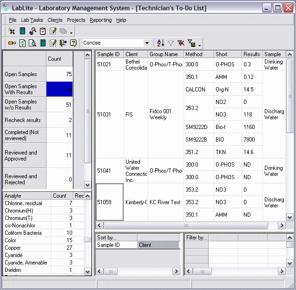Image resolution: width=296 pixels, height=290 pixels.
Task: Open the help question mark icon
Action: tap(73, 43)
